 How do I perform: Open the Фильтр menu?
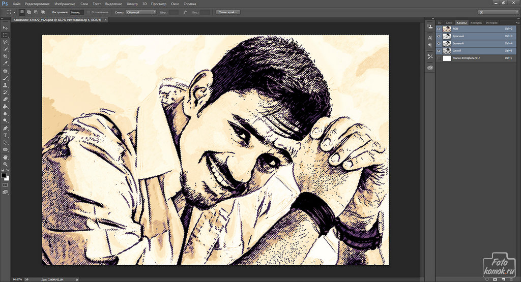(x=132, y=4)
